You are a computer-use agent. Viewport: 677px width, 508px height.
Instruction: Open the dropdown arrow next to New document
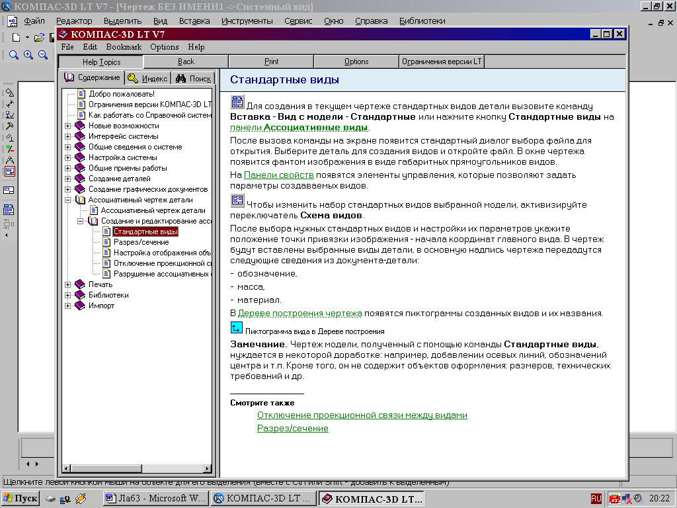click(x=27, y=38)
